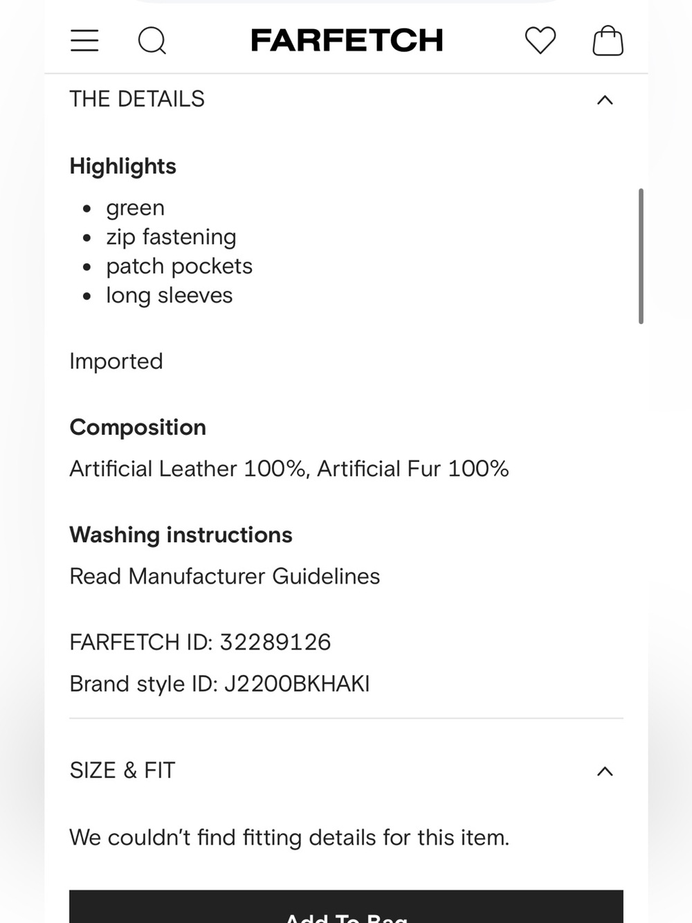The height and width of the screenshot is (923, 692).
Task: Click the fitting details unavailable message
Action: pos(289,837)
